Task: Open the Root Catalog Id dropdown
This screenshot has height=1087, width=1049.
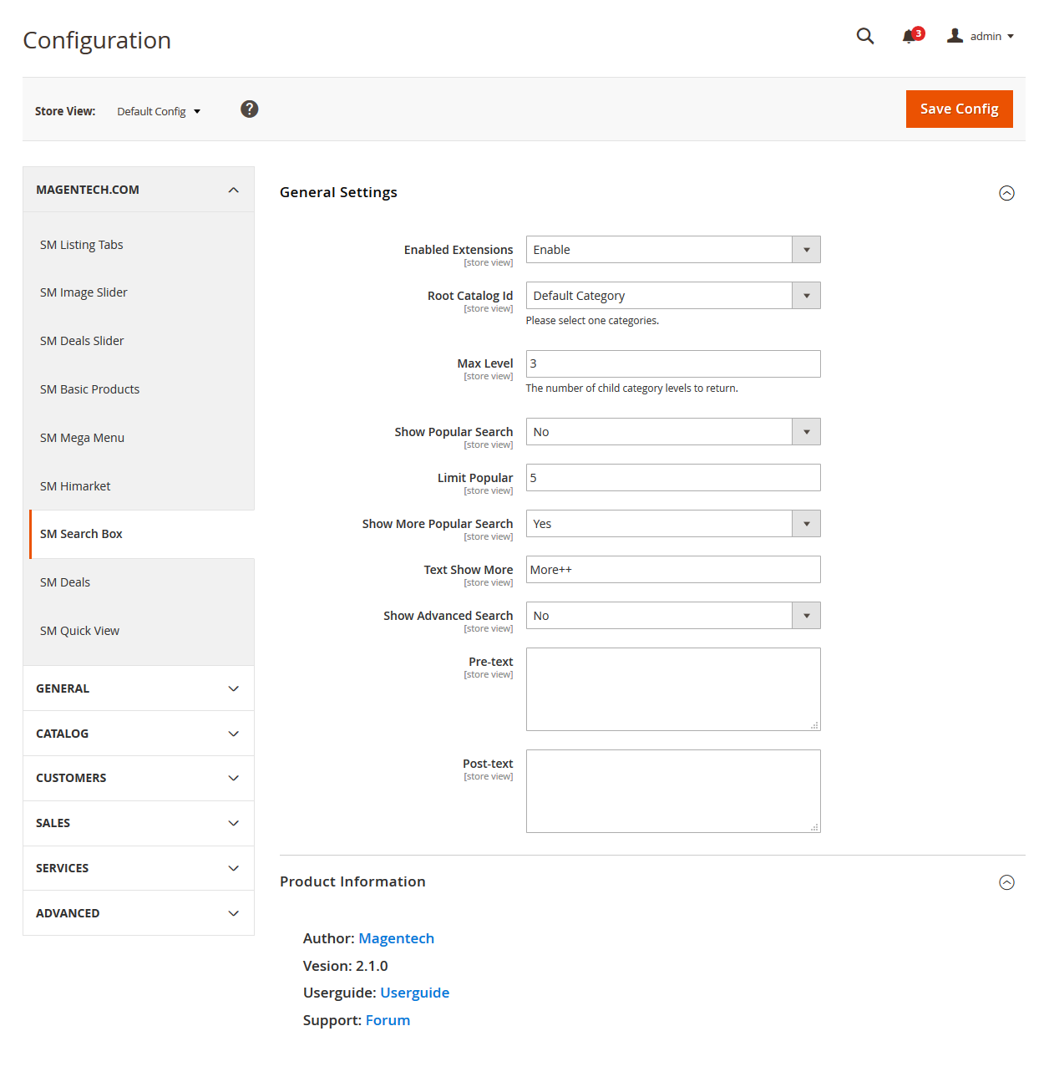Action: click(673, 296)
